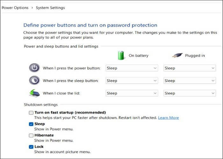Click the plugged in power cord icon

tap(178, 55)
